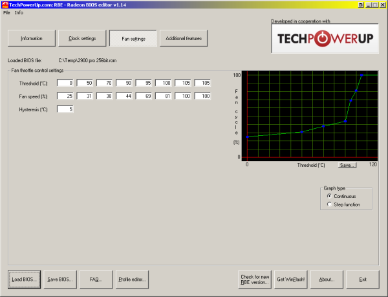The image size is (388, 297).
Task: Close the RBE window
Action: (x=383, y=5)
